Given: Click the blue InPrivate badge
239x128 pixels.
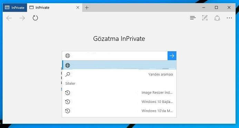Looking at the screenshot, I should coord(15,8).
